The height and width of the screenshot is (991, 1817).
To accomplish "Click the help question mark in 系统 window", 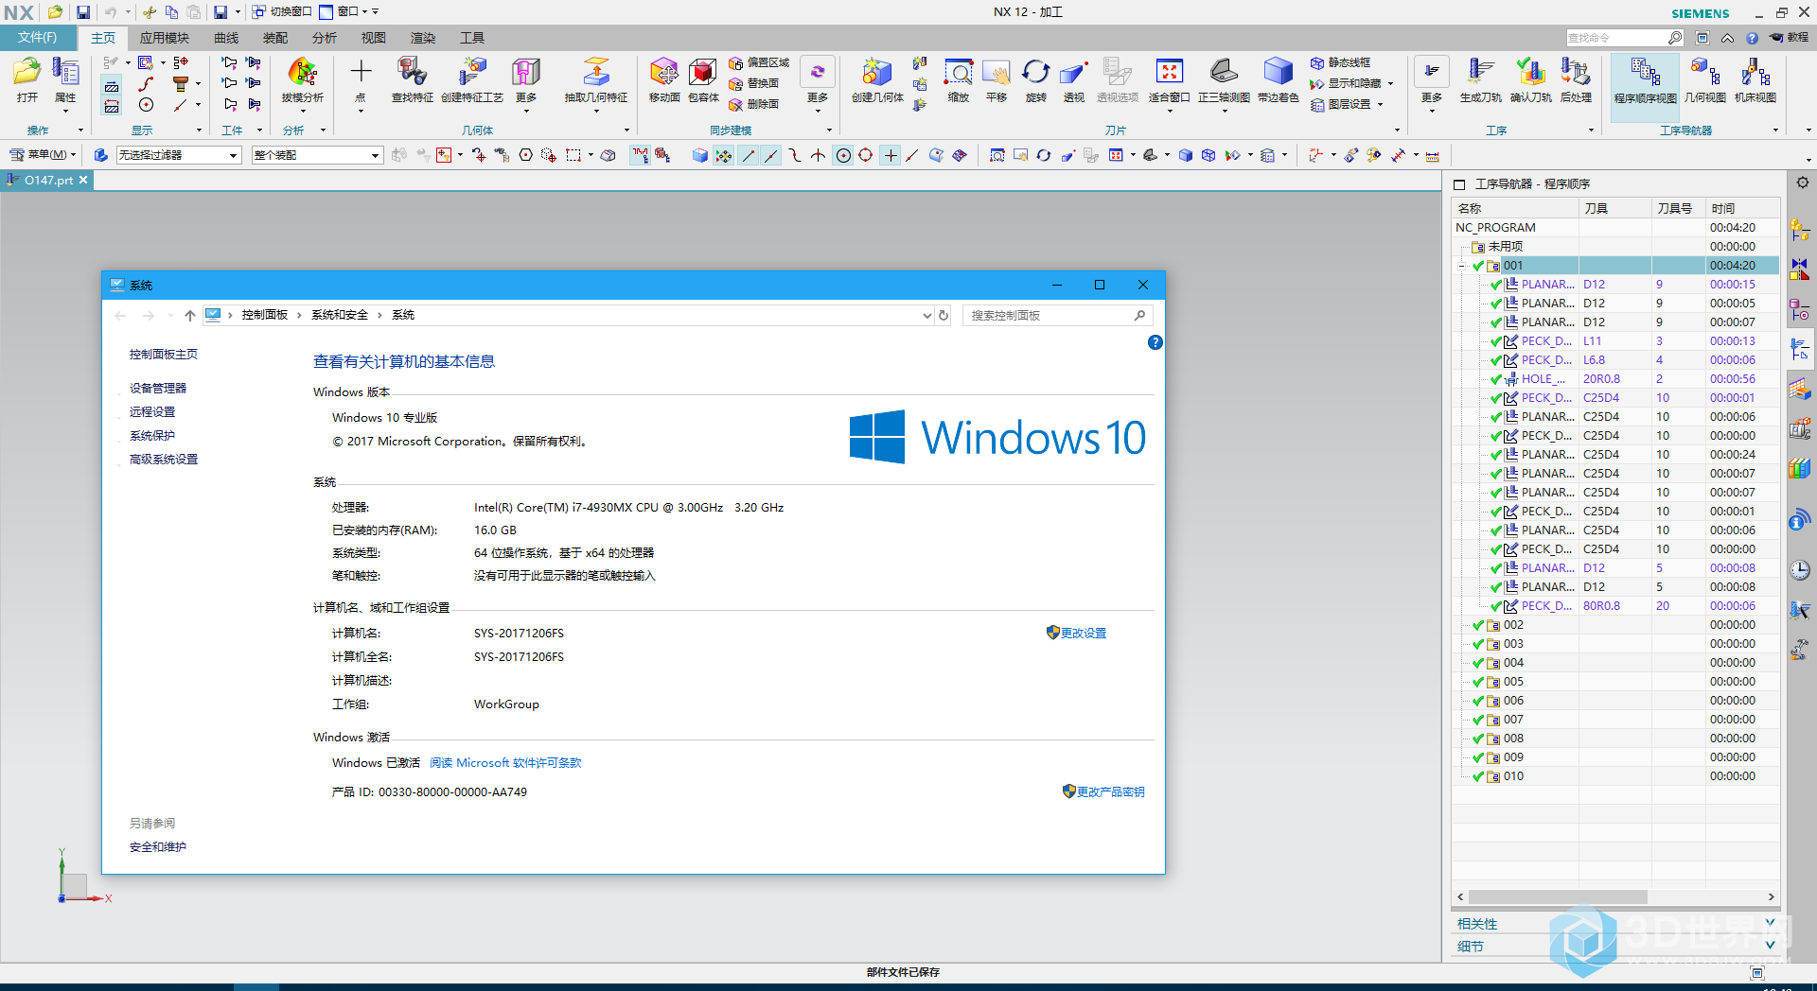I will click(1155, 342).
